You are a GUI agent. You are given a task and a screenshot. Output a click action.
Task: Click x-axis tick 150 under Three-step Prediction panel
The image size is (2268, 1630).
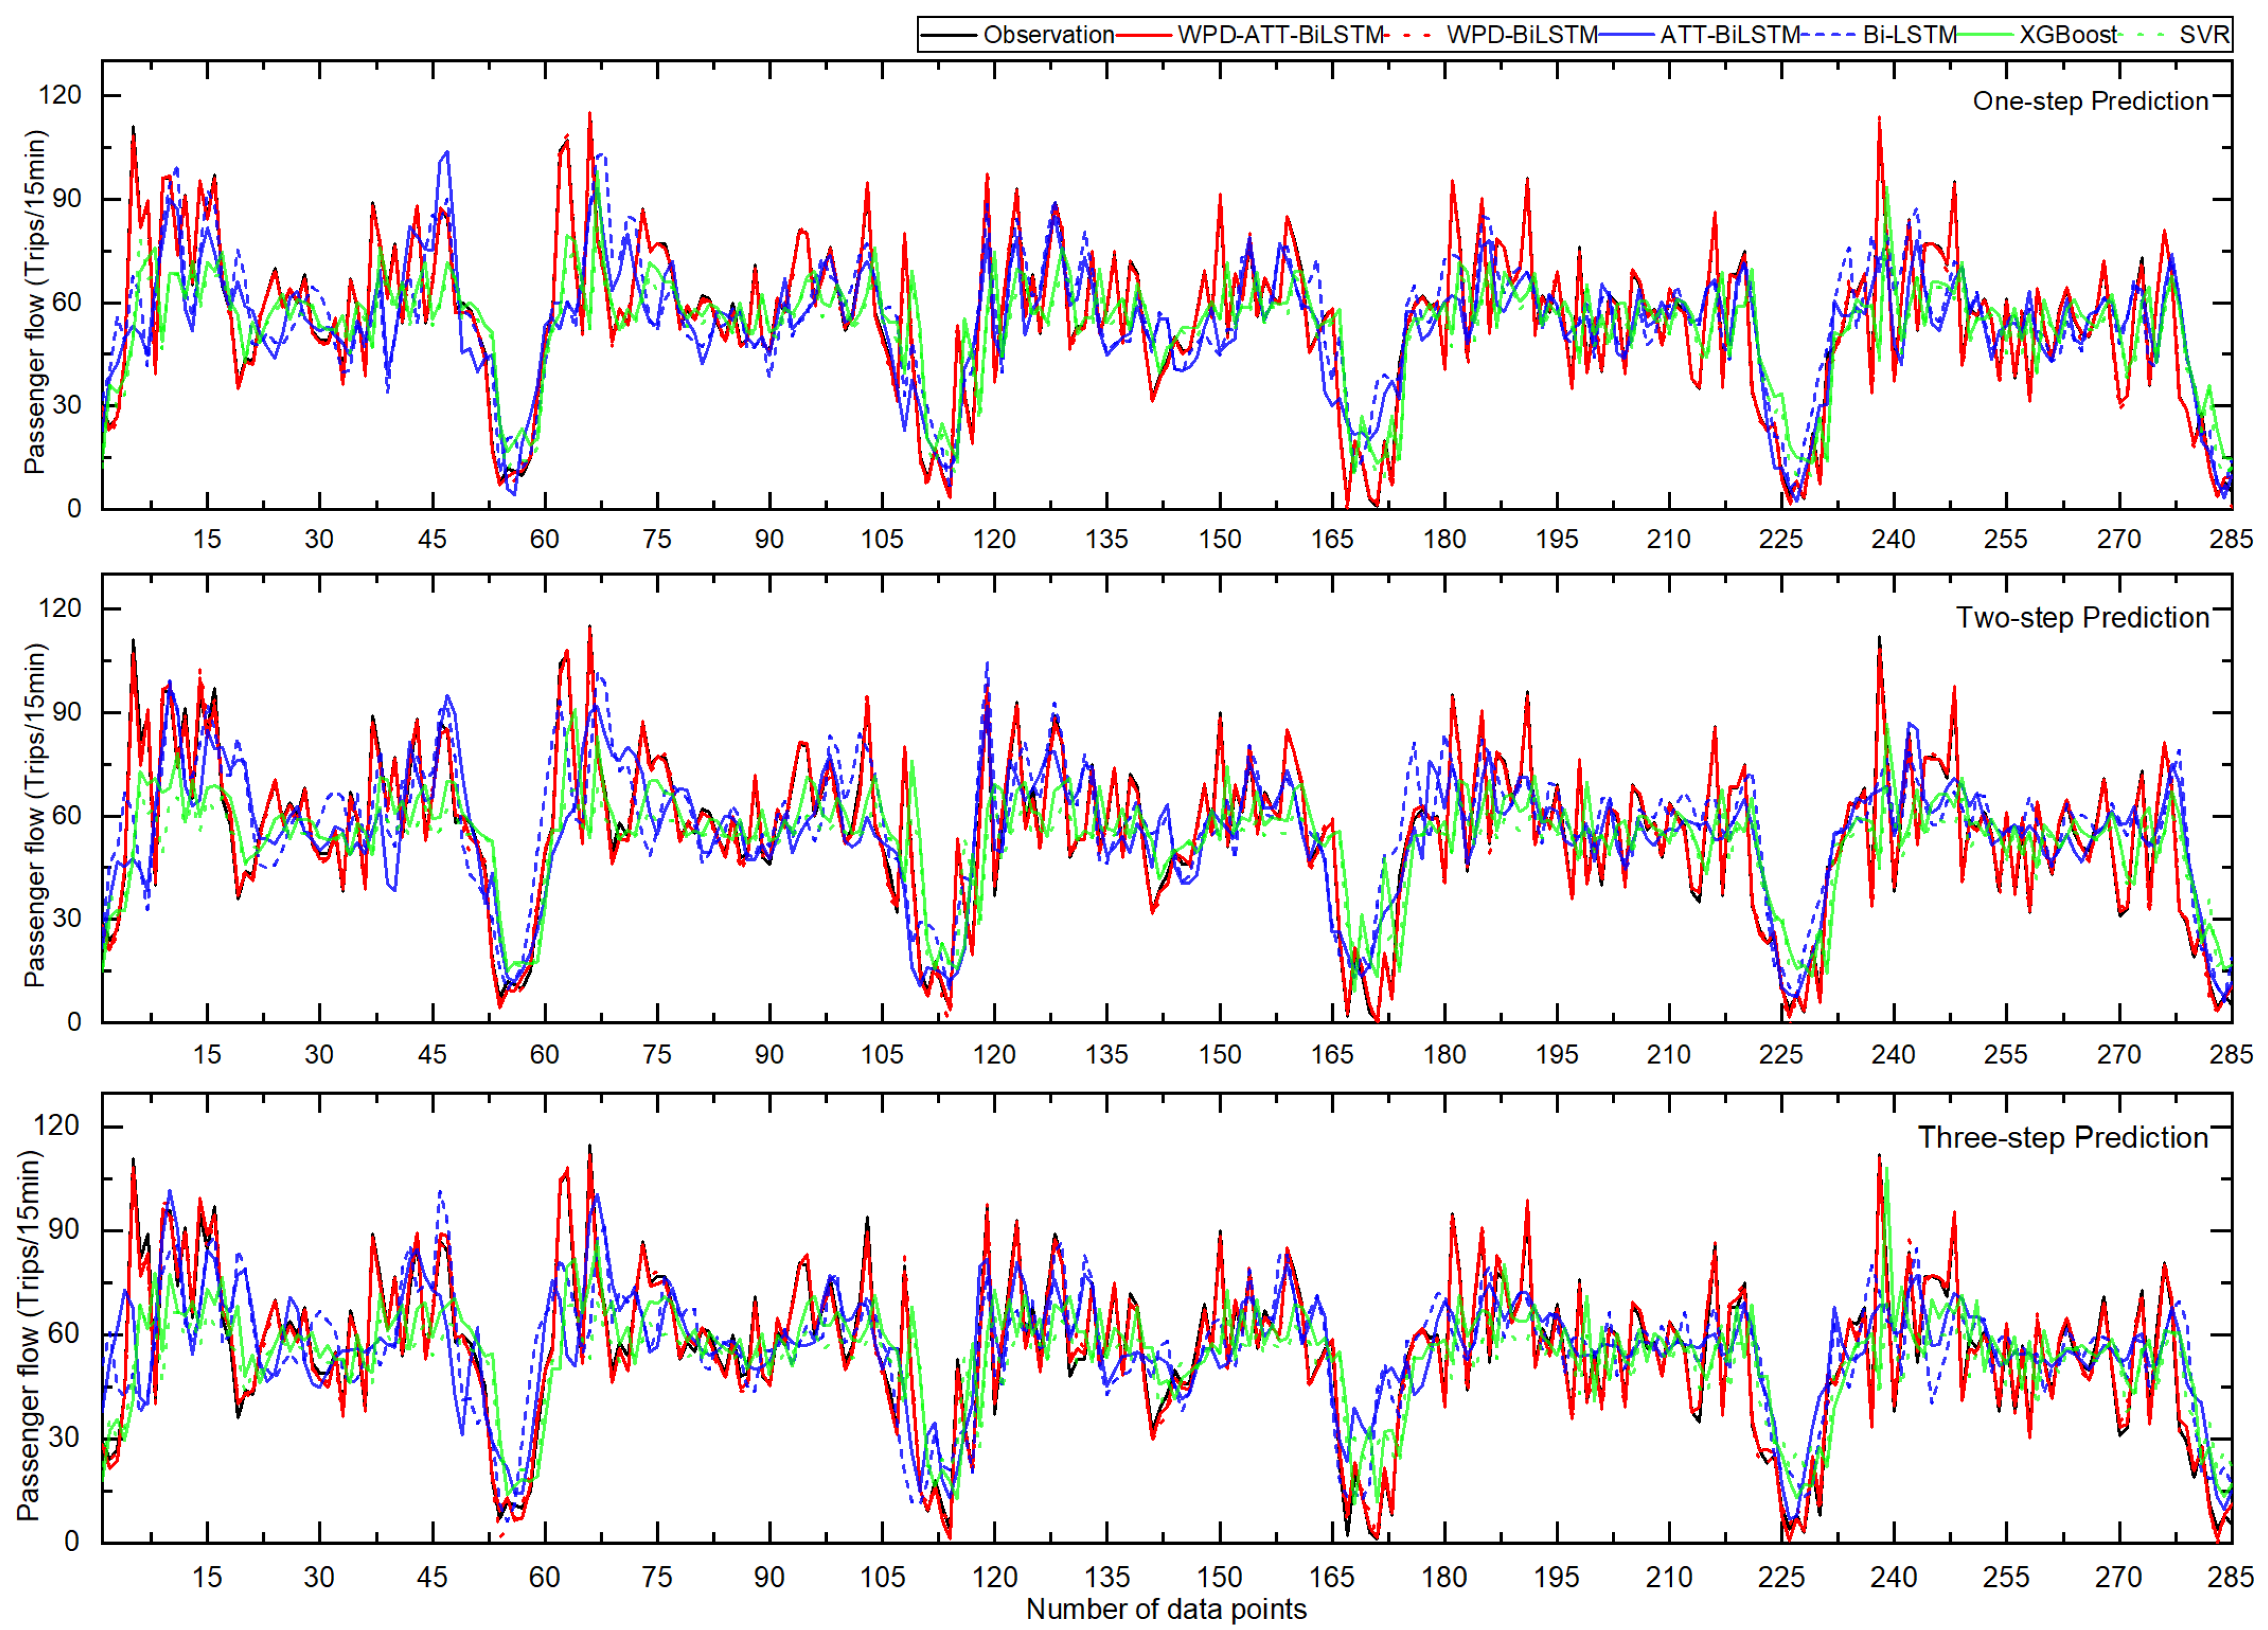click(x=1219, y=1577)
